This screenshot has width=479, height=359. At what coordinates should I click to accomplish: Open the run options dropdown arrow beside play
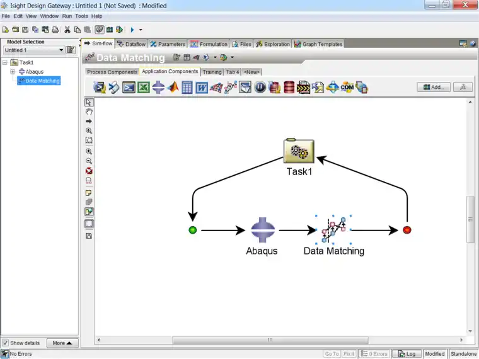click(141, 30)
